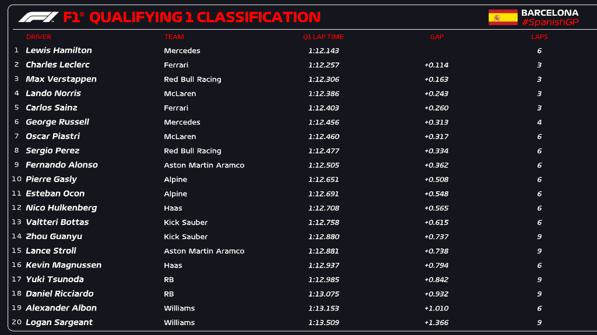Click the Q1 LAP TIME column header
This screenshot has width=597, height=335.
(x=323, y=37)
